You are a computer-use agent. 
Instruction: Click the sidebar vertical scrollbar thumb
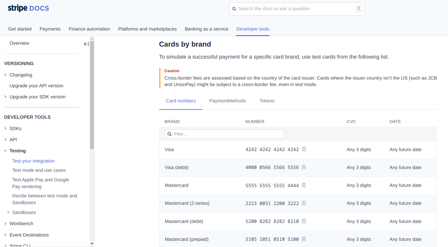point(92,95)
